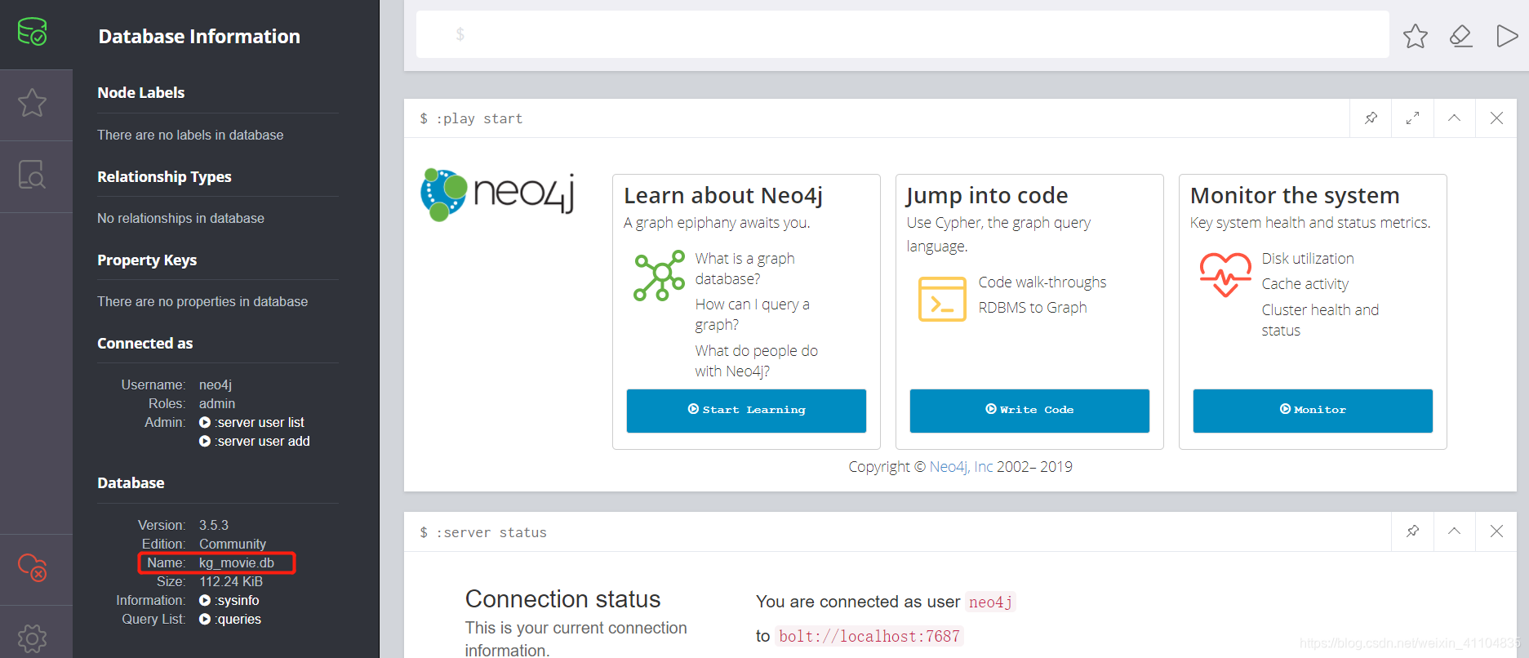Click the ':server status' frame command text

491,532
